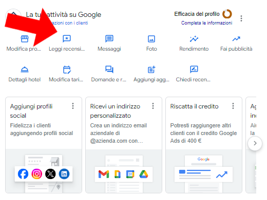Click the Google Docs icon in email card
The width and height of the screenshot is (267, 200).
(118, 174)
